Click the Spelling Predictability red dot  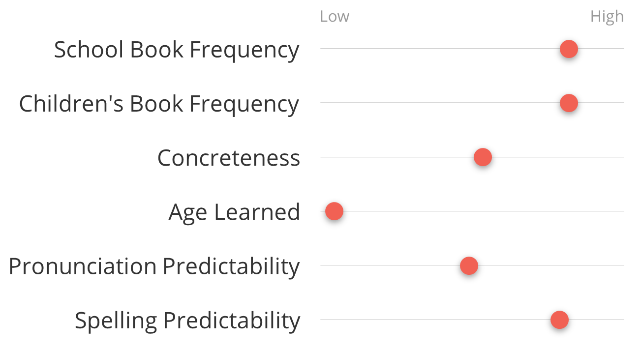tap(559, 320)
